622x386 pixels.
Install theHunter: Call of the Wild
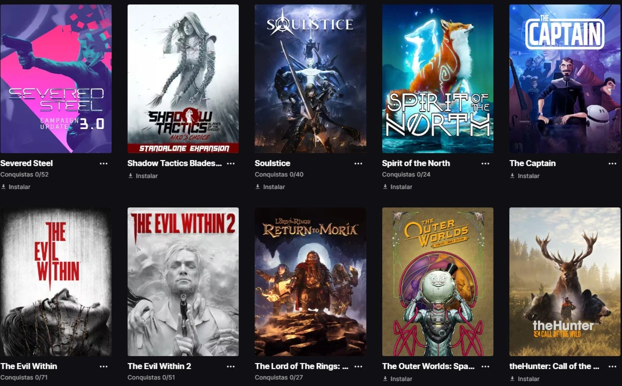pos(525,379)
